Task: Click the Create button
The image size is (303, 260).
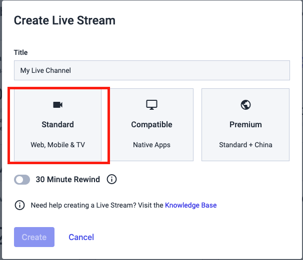Action: (34, 237)
